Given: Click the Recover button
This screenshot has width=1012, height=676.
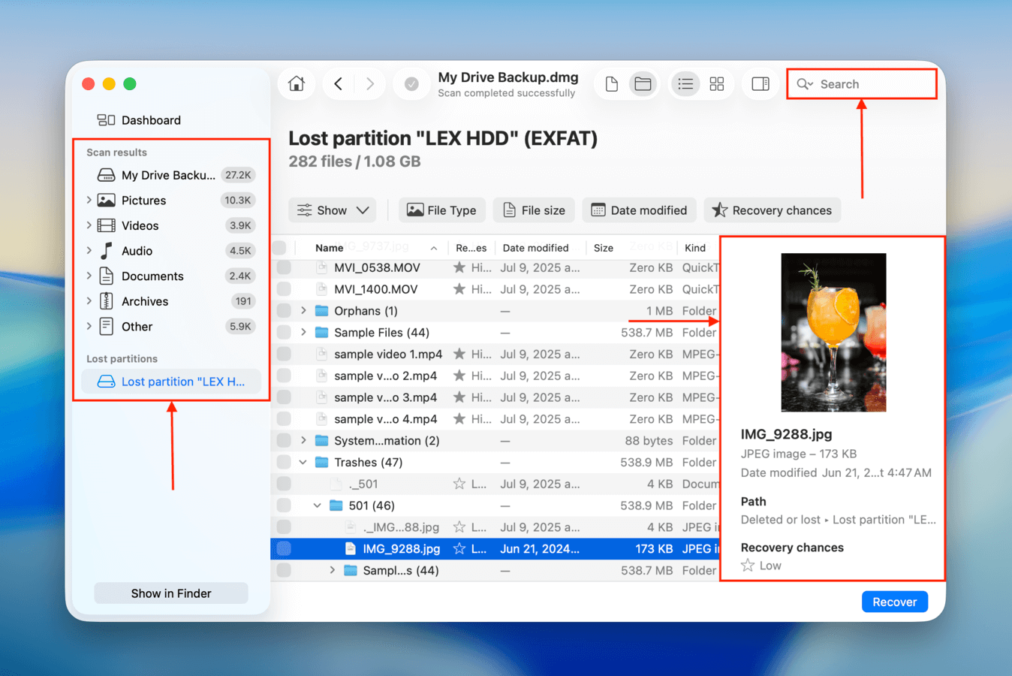Looking at the screenshot, I should [894, 601].
